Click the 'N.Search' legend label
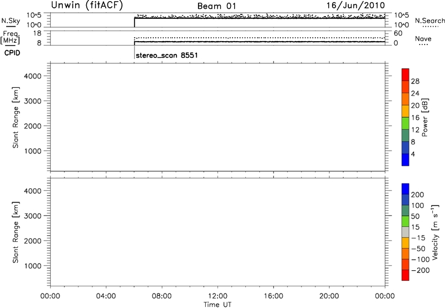Viewport: 445px width, 308px height. (430, 21)
